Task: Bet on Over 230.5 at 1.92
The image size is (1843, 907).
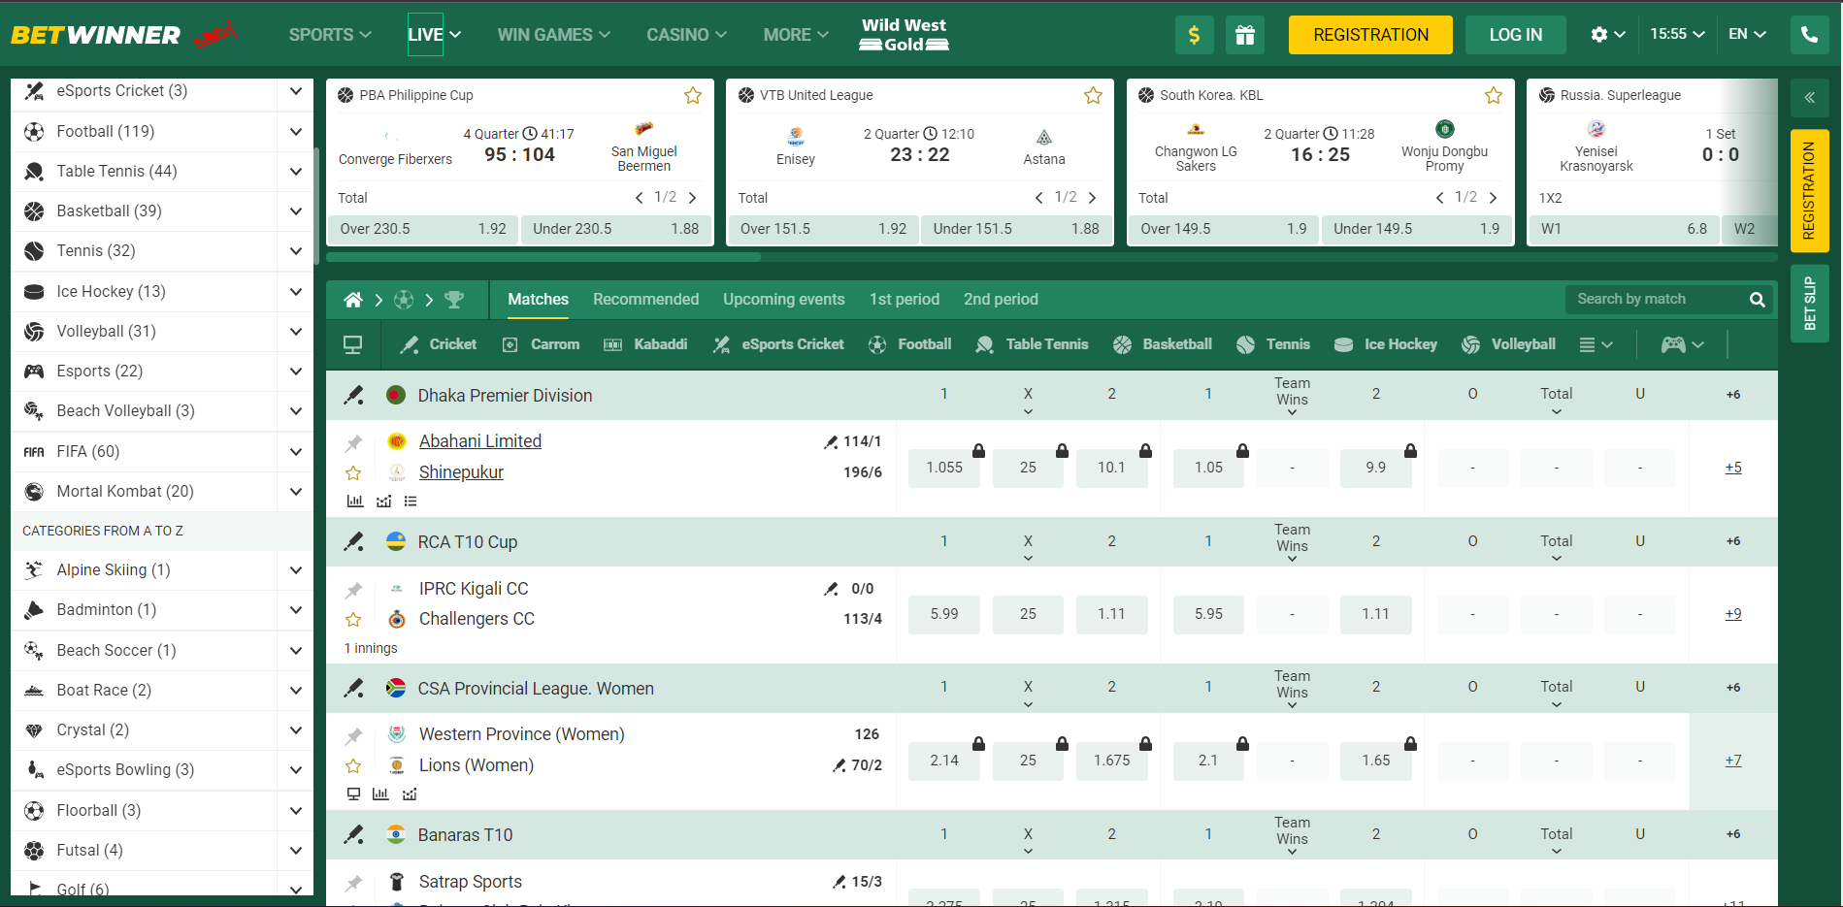Action: [x=422, y=229]
